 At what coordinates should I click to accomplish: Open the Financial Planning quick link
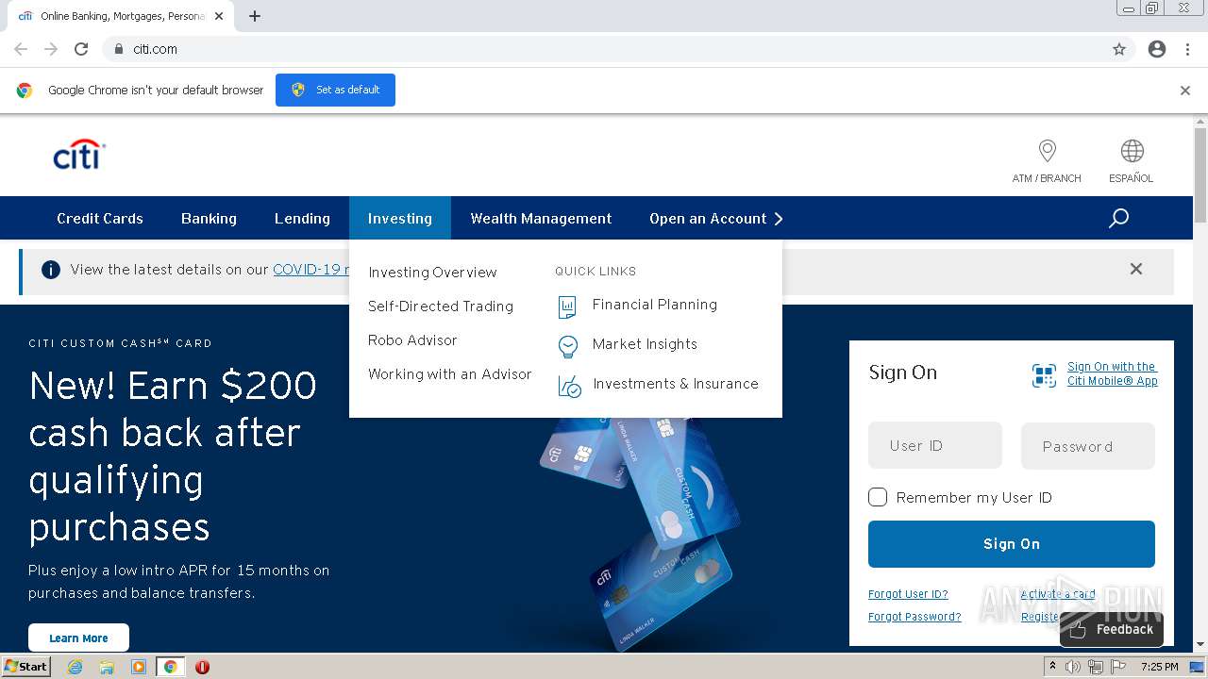[x=655, y=305]
